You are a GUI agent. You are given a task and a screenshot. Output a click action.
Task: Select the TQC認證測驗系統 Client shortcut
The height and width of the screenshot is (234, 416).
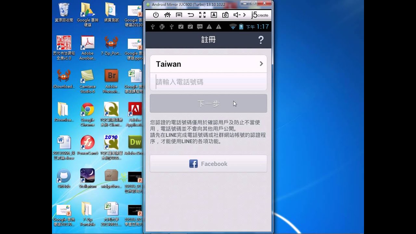(111, 114)
